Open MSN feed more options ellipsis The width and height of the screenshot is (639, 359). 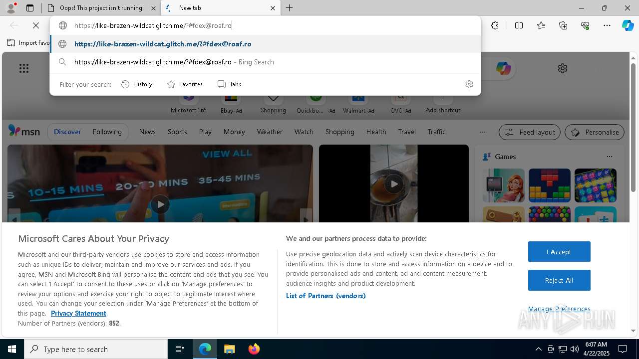click(482, 132)
